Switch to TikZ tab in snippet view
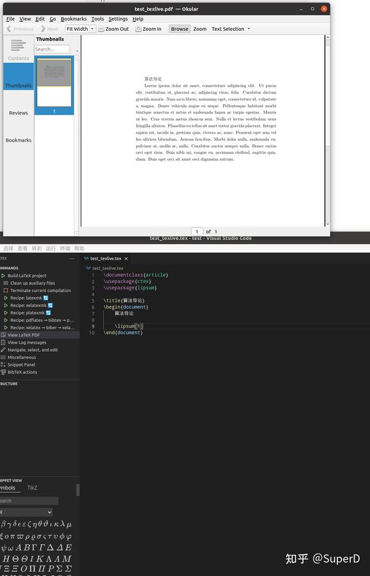The height and width of the screenshot is (576, 370). click(32, 488)
